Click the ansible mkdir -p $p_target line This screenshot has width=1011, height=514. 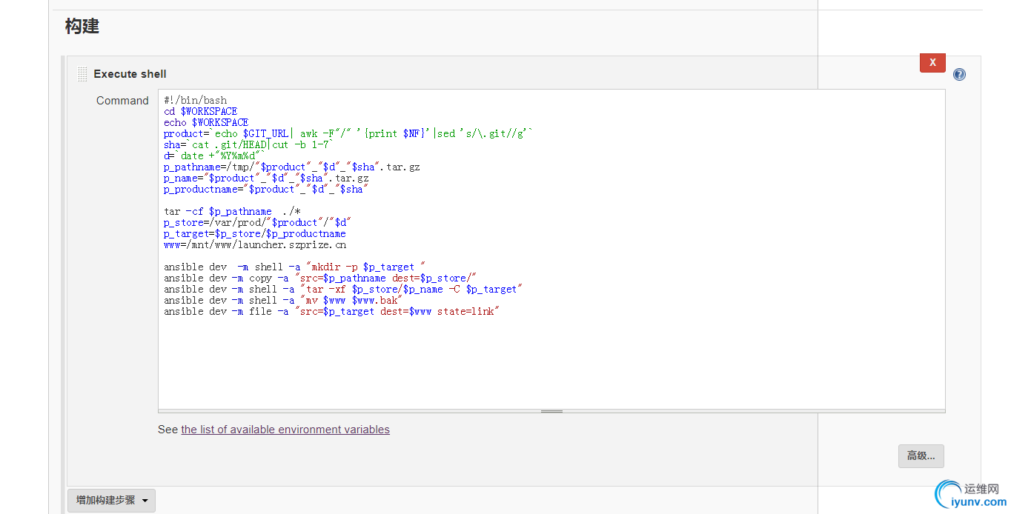294,267
